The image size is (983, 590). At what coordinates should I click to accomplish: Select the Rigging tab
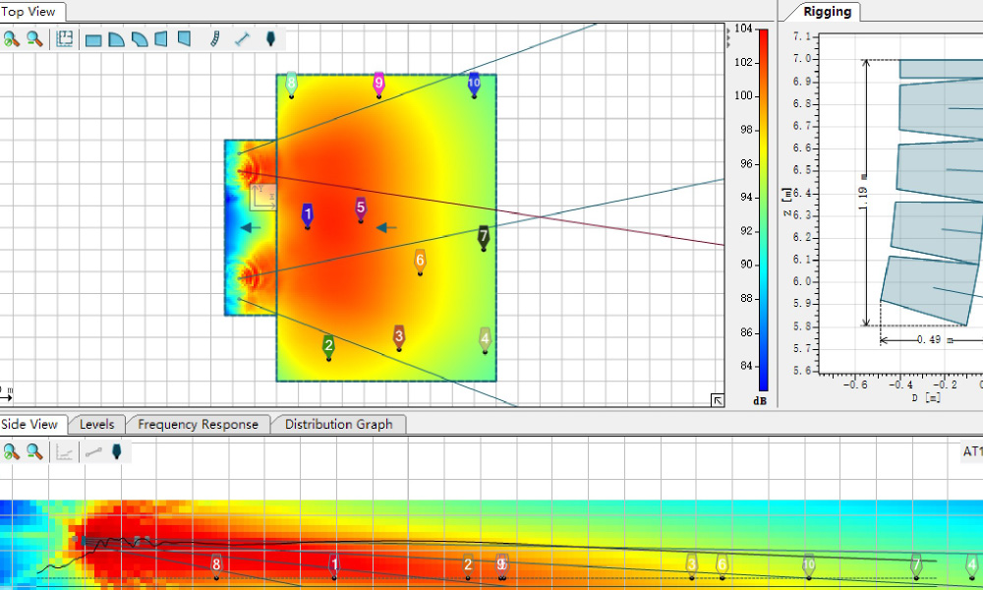(828, 12)
